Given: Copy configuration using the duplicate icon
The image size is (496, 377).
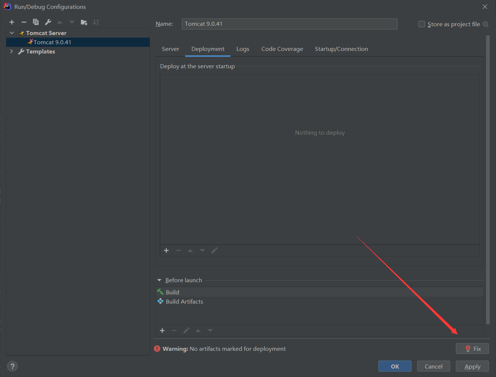Looking at the screenshot, I should [36, 22].
